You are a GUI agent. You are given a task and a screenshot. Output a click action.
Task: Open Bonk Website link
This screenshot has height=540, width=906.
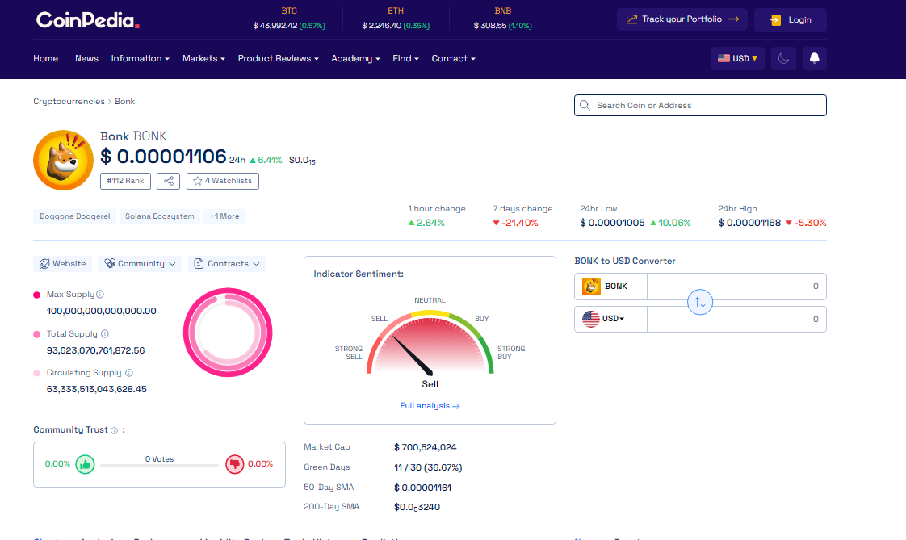(x=62, y=264)
